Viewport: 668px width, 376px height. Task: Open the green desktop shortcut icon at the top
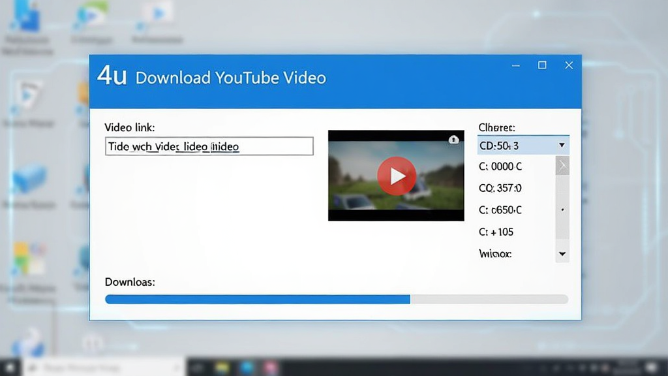pos(91,15)
